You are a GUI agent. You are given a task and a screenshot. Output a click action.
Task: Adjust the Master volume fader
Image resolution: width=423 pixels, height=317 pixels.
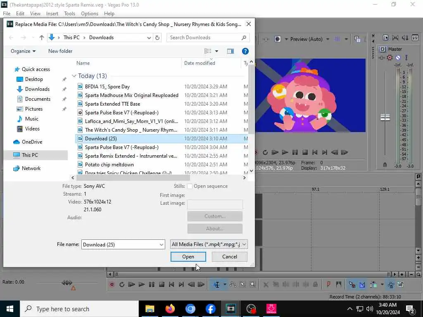tap(385, 117)
